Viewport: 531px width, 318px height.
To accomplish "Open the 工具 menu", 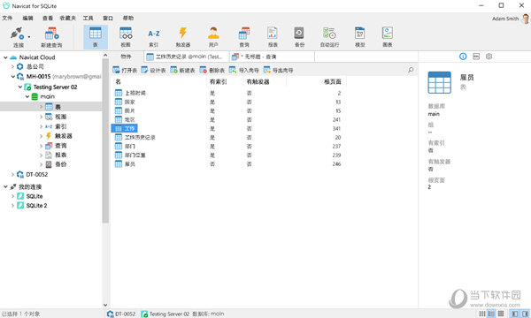I will [x=88, y=18].
